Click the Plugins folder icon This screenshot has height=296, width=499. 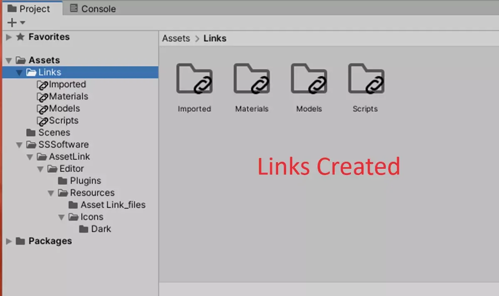pos(63,181)
